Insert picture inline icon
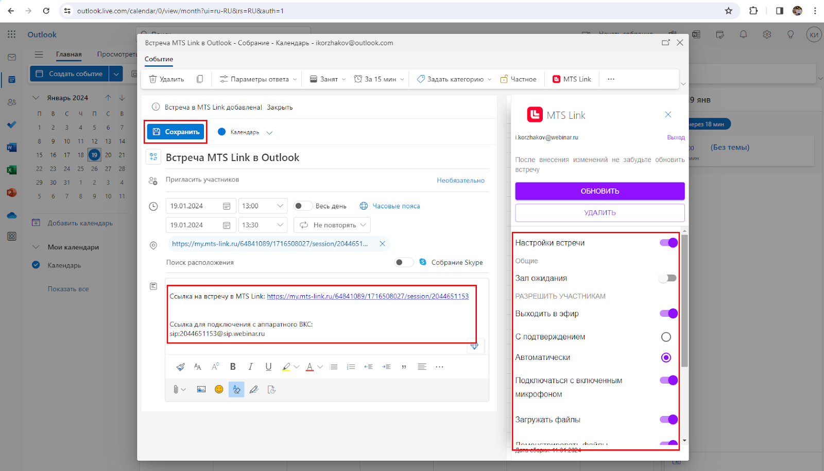The width and height of the screenshot is (824, 471). (x=201, y=389)
